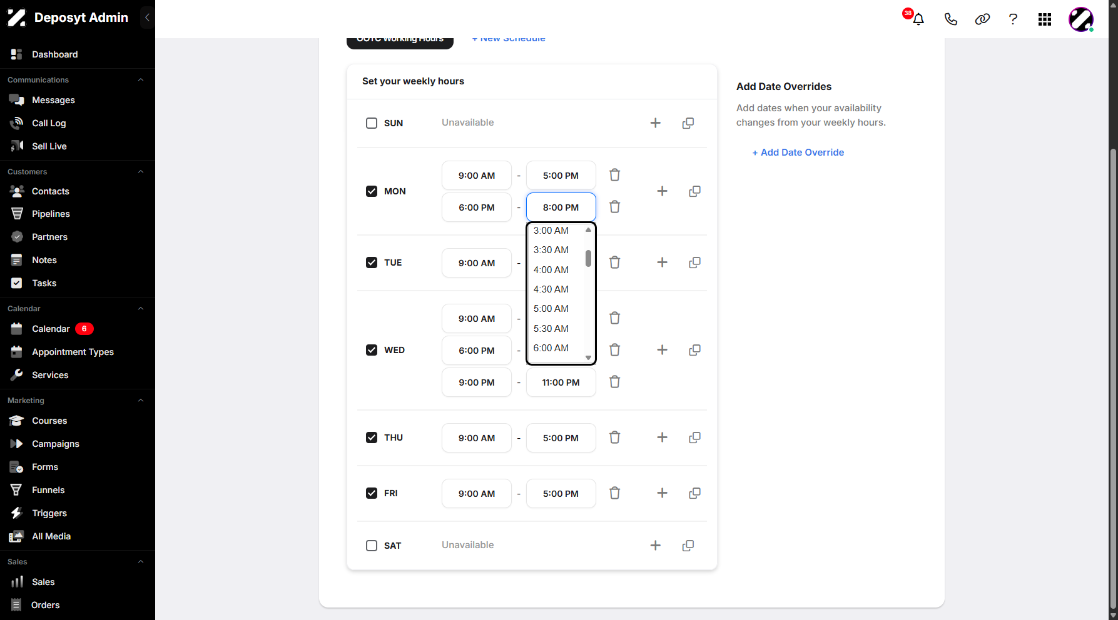Open Monday 6:00 PM start time dropdown
Viewport: 1118px width, 620px height.
pyautogui.click(x=477, y=207)
